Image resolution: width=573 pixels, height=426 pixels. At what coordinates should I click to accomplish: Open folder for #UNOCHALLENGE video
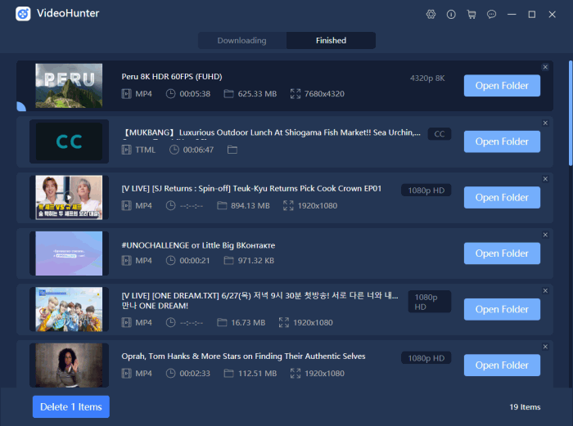click(502, 253)
